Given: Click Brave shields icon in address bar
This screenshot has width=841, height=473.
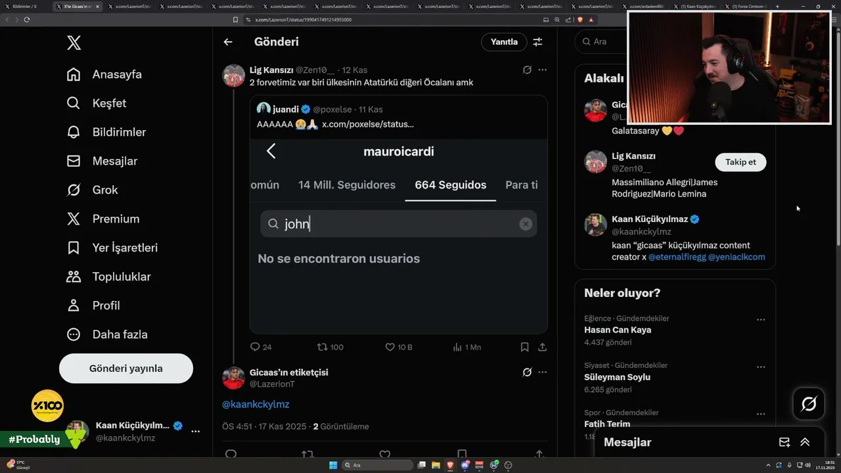Looking at the screenshot, I should [580, 20].
